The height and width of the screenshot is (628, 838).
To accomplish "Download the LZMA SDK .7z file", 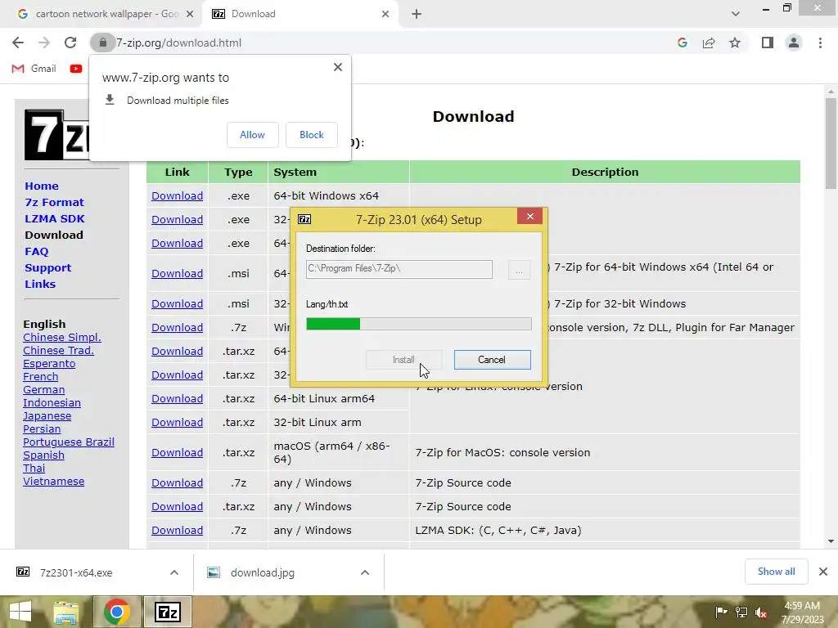I will click(x=177, y=530).
